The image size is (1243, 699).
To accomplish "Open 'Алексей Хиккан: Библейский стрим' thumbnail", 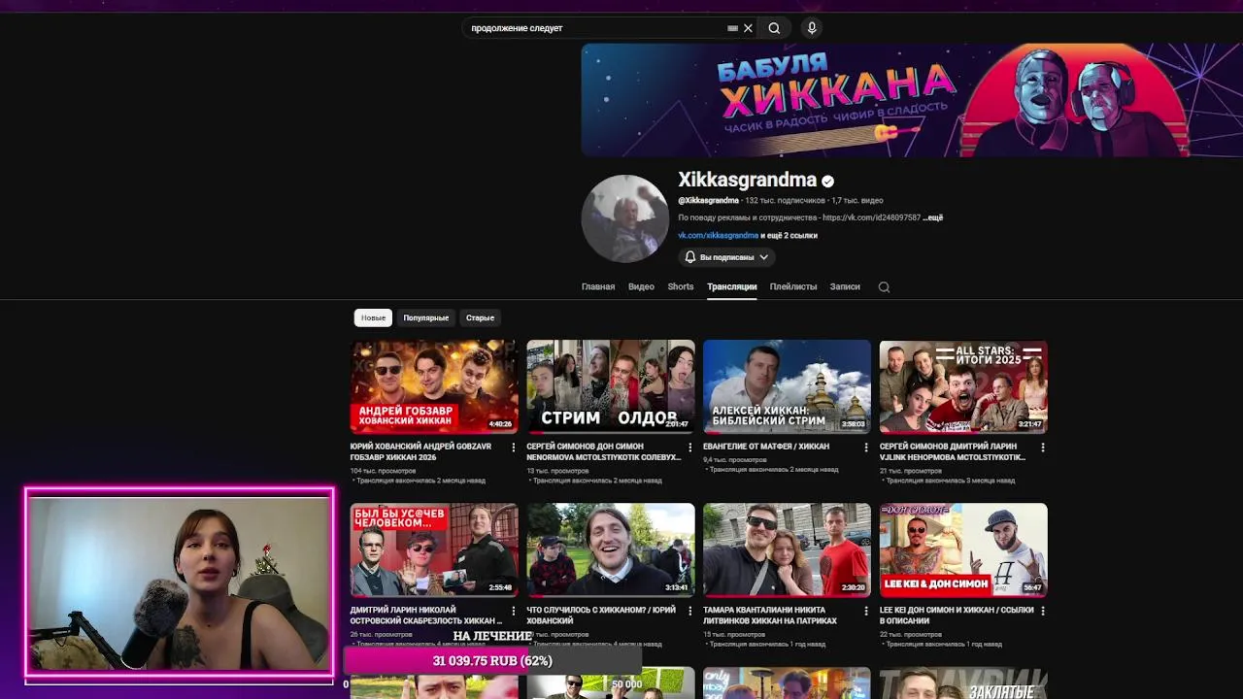I will [x=787, y=386].
